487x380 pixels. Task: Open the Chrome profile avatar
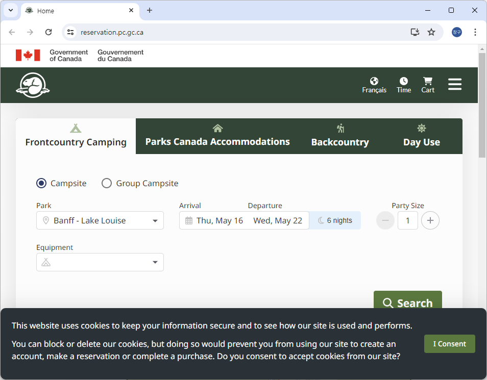[x=456, y=32]
